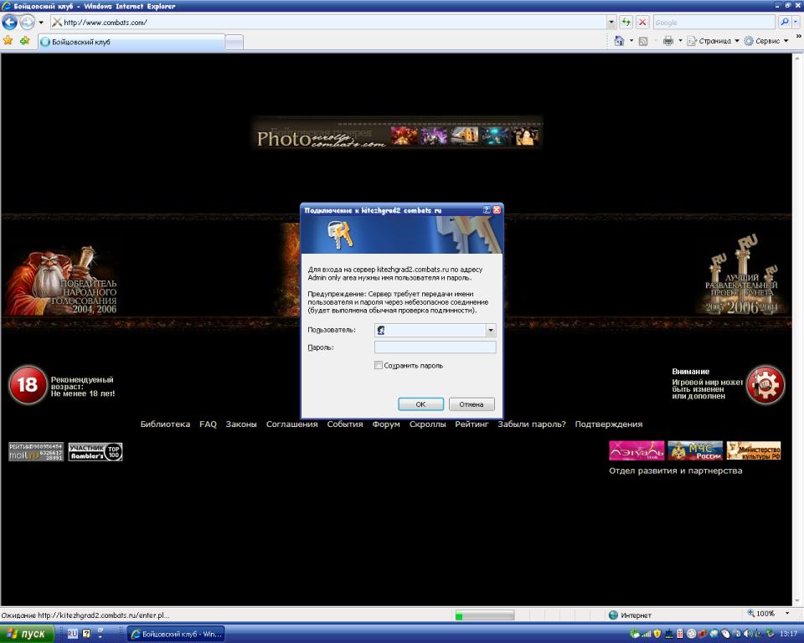Open the Законы link
Screen dimensions: 804x643
coord(241,424)
